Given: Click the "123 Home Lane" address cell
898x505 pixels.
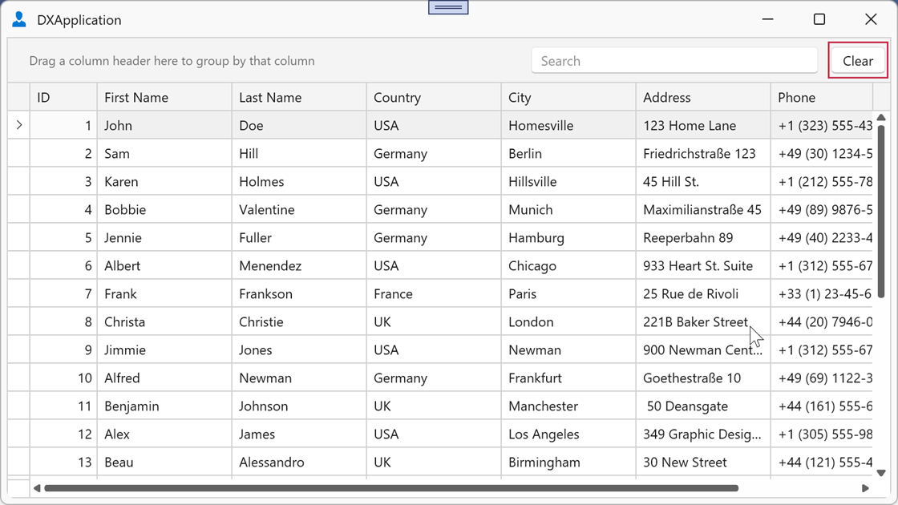Looking at the screenshot, I should [702, 125].
